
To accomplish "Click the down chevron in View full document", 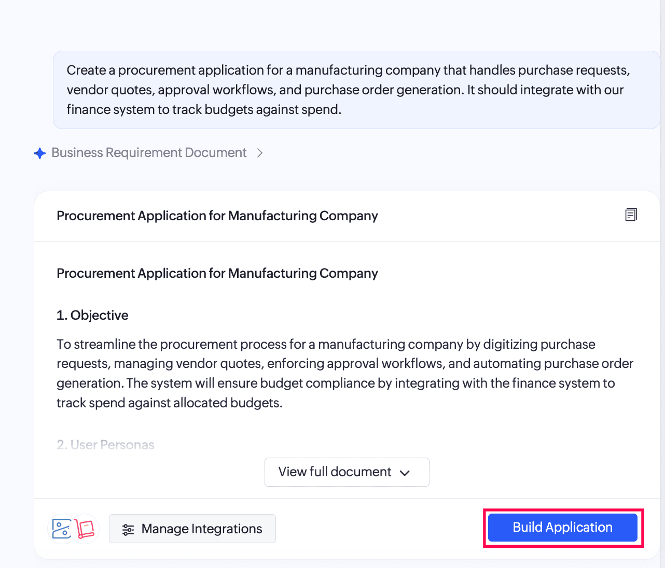I will 405,473.
